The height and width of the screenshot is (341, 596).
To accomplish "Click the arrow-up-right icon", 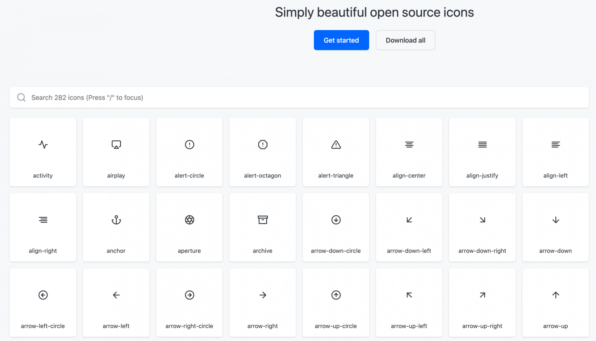I will (x=482, y=295).
